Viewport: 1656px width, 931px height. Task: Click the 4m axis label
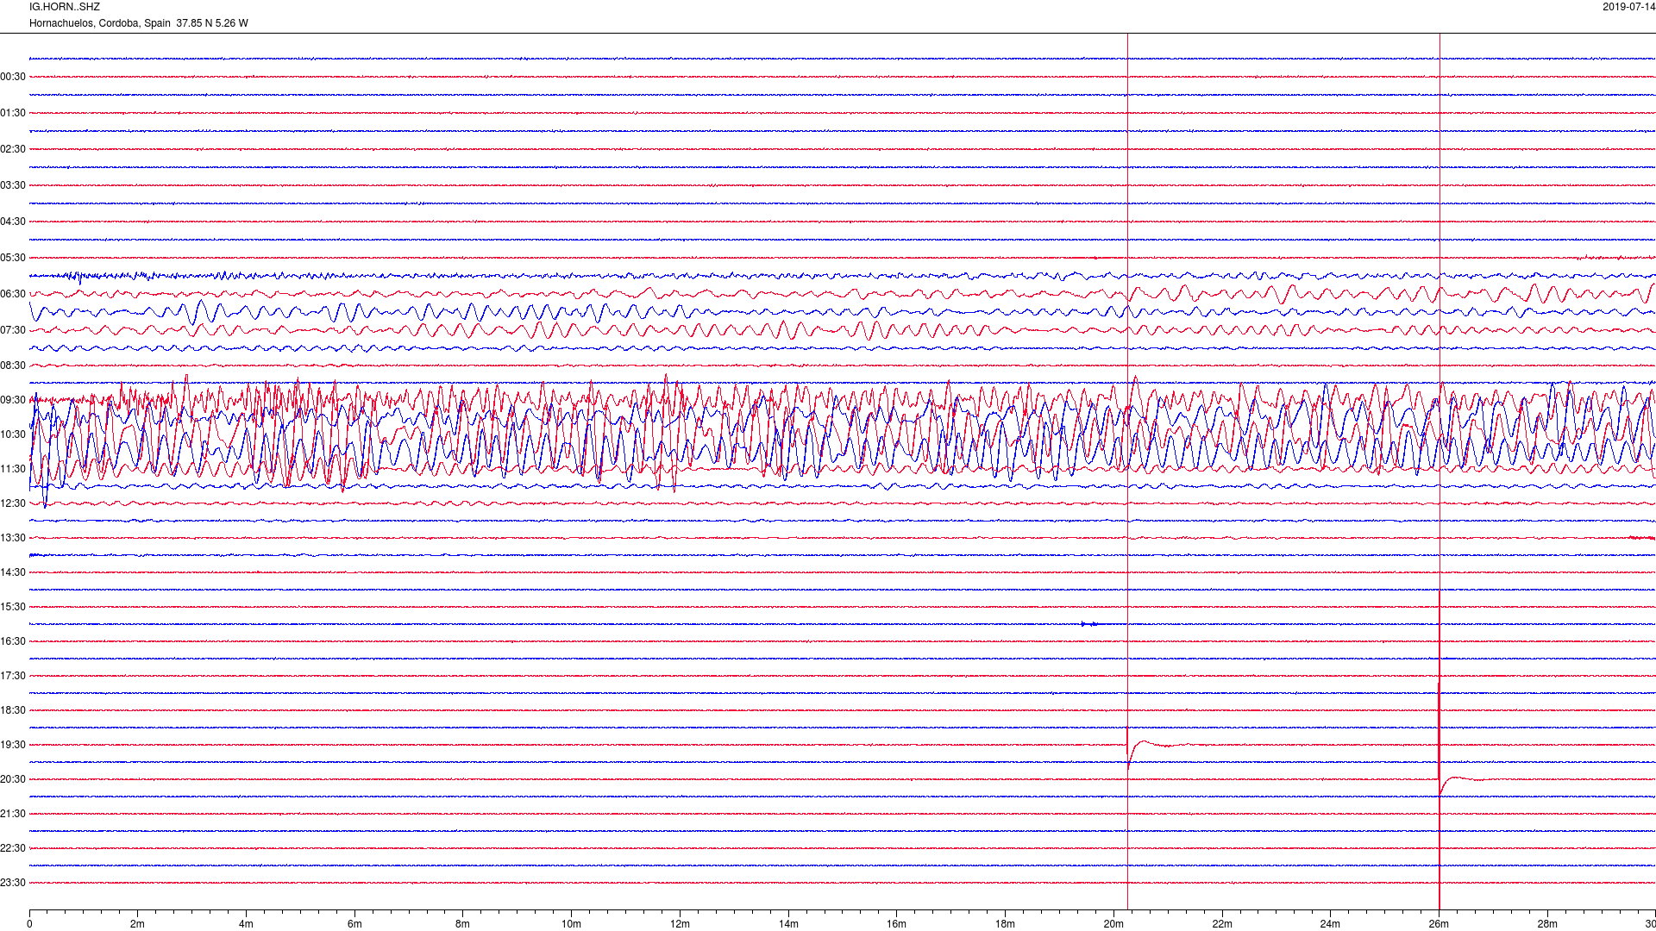click(246, 924)
